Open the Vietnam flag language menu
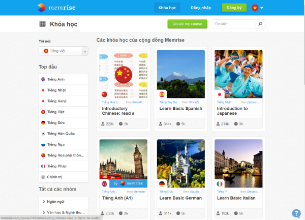305x220 pixels. (x=257, y=8)
